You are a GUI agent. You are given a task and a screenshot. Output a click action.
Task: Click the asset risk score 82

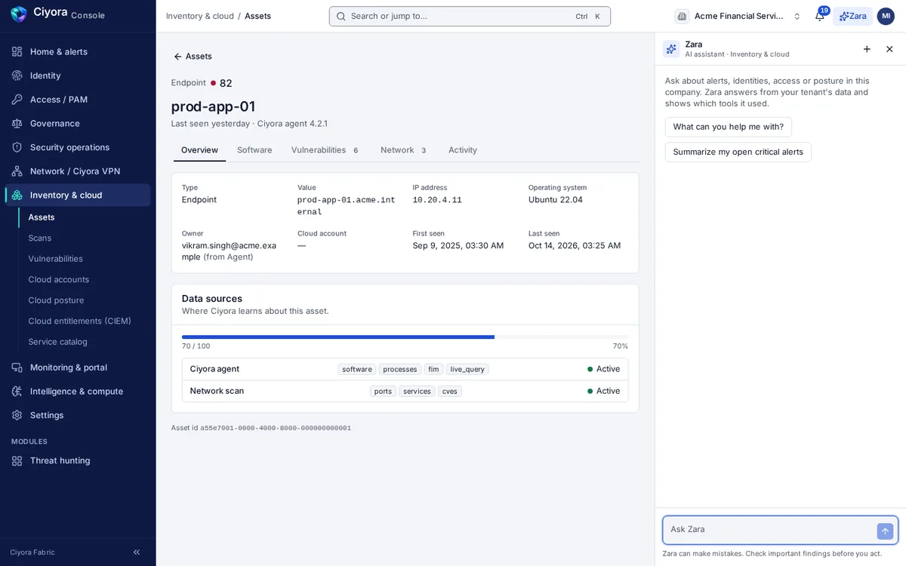[226, 83]
